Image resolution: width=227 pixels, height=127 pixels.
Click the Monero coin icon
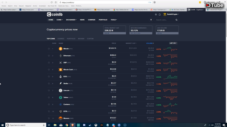tap(61, 118)
